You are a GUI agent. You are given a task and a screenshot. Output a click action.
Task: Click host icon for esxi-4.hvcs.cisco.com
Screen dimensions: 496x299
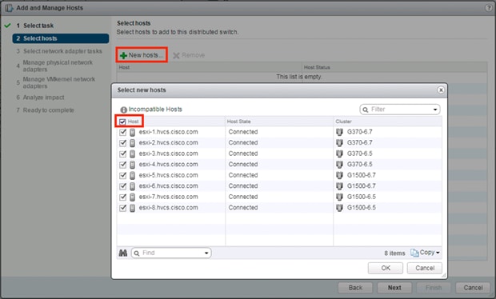coord(133,165)
